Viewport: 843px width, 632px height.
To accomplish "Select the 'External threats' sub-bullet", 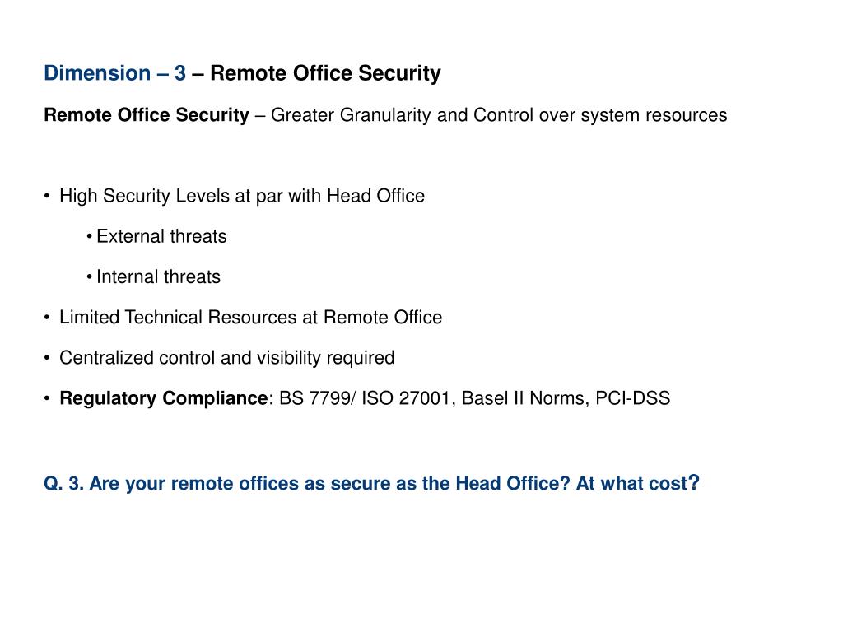I will coord(161,236).
